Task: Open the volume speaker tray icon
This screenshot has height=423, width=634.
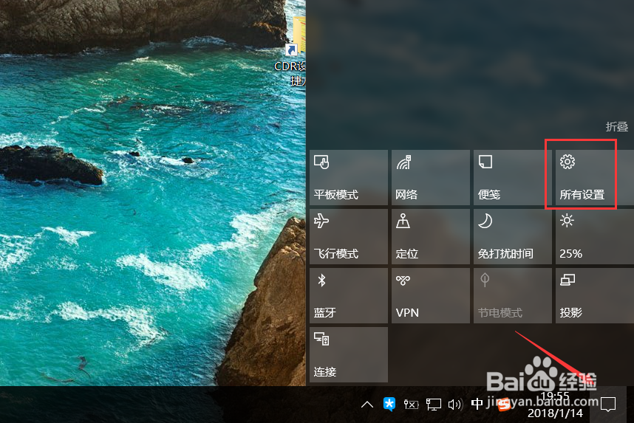Action: pos(455,405)
